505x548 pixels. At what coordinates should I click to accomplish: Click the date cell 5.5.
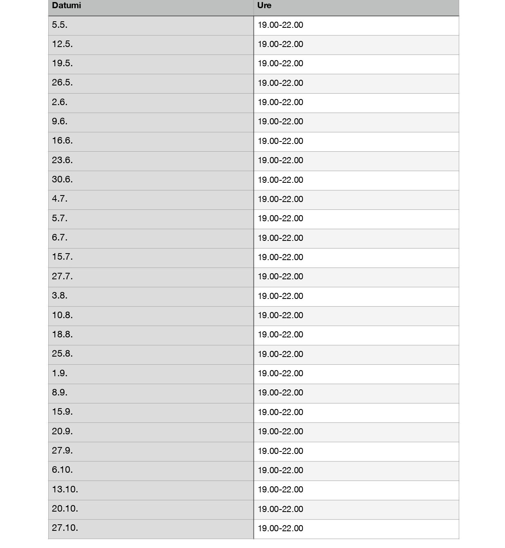pos(151,25)
